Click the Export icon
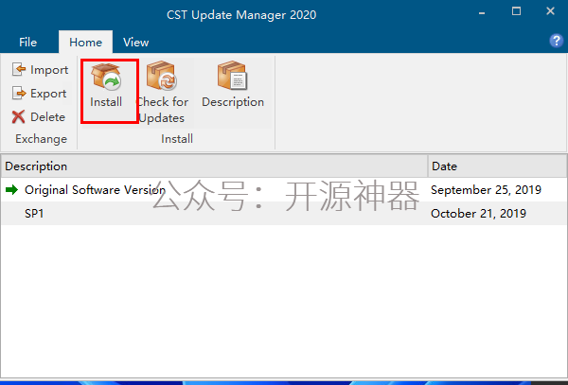This screenshot has height=385, width=568. click(19, 93)
